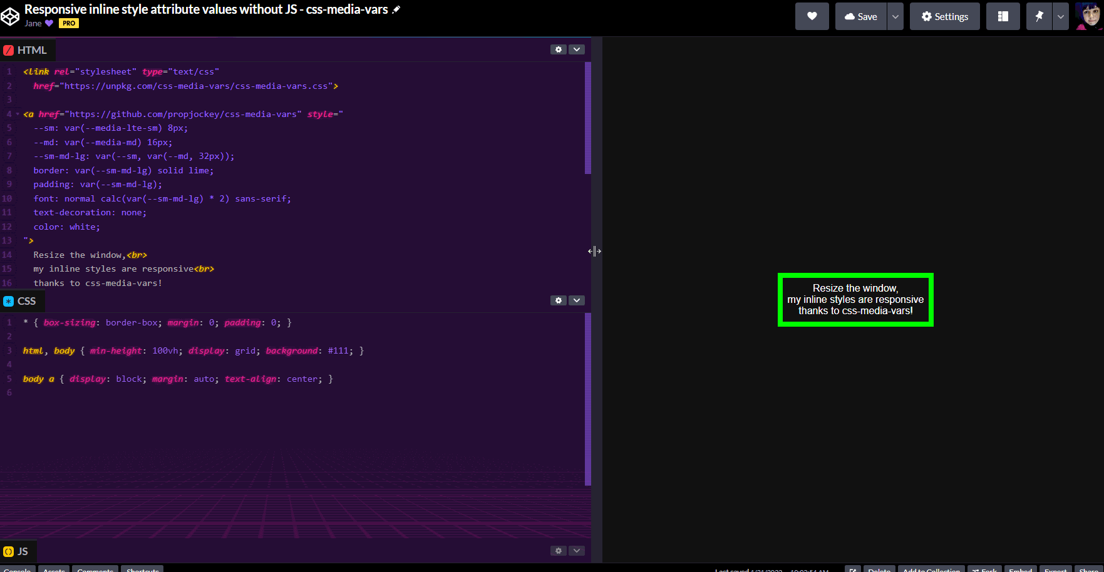Toggle the heart next to Jane's name
1104x572 pixels.
click(x=48, y=23)
